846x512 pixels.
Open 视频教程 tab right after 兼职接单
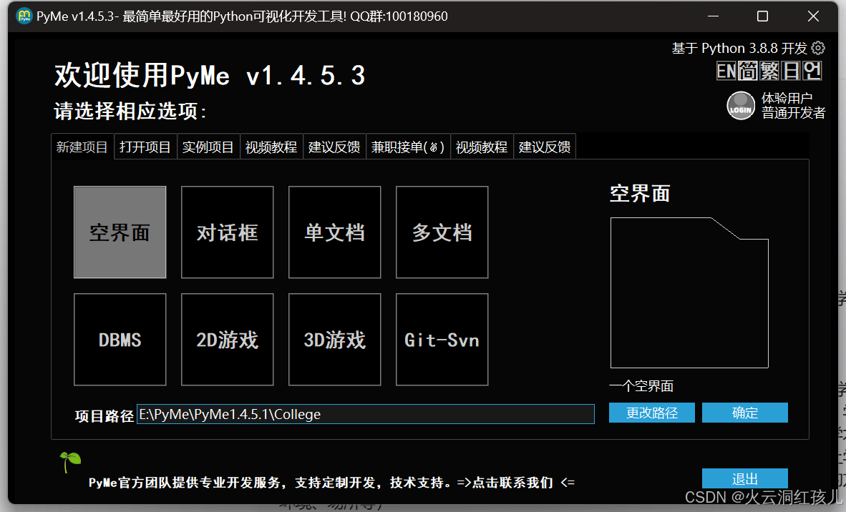pos(482,147)
